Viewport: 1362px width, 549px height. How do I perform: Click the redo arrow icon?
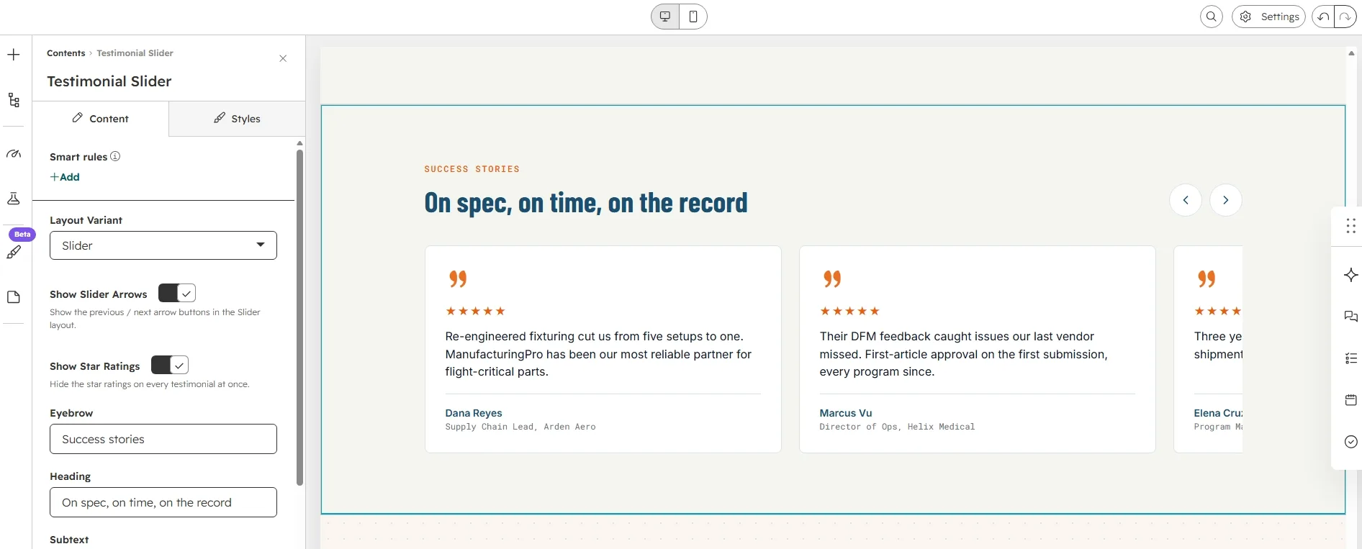pos(1345,17)
